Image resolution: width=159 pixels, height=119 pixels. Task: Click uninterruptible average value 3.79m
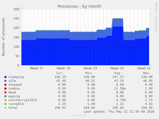coord(121,100)
